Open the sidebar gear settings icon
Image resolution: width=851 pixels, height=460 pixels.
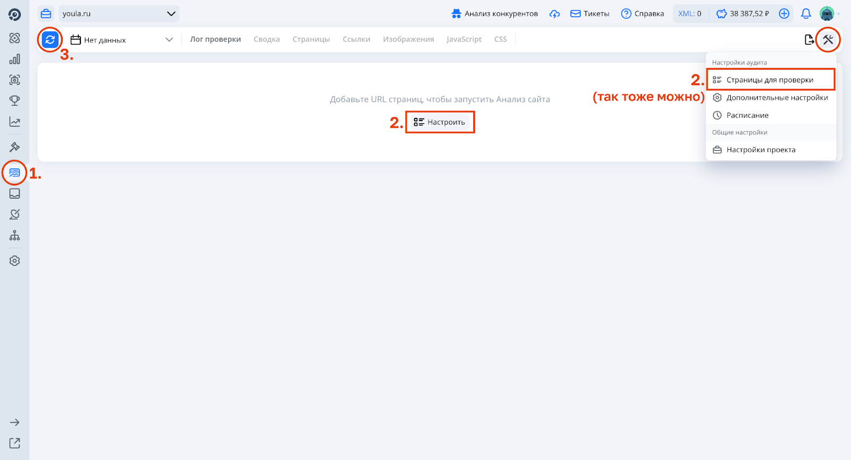pos(14,261)
